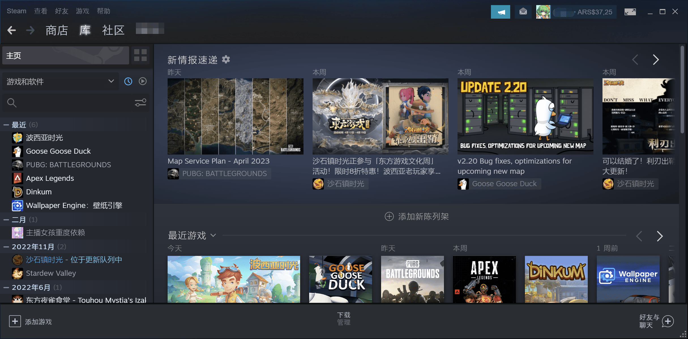Show next news items arrow
The width and height of the screenshot is (688, 339).
click(x=656, y=60)
